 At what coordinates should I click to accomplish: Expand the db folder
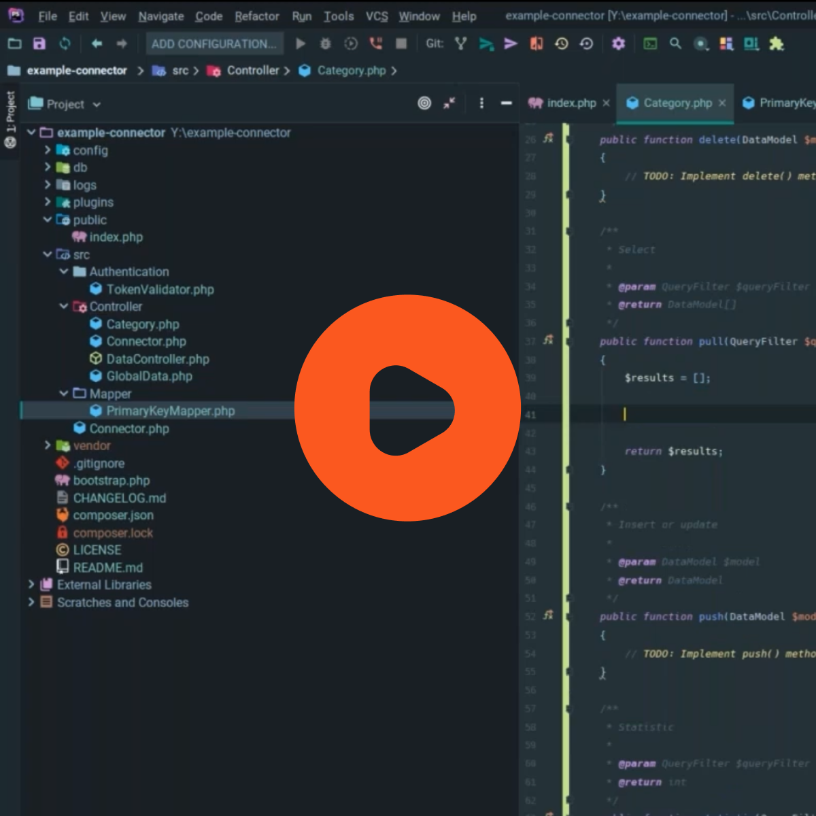click(x=48, y=167)
